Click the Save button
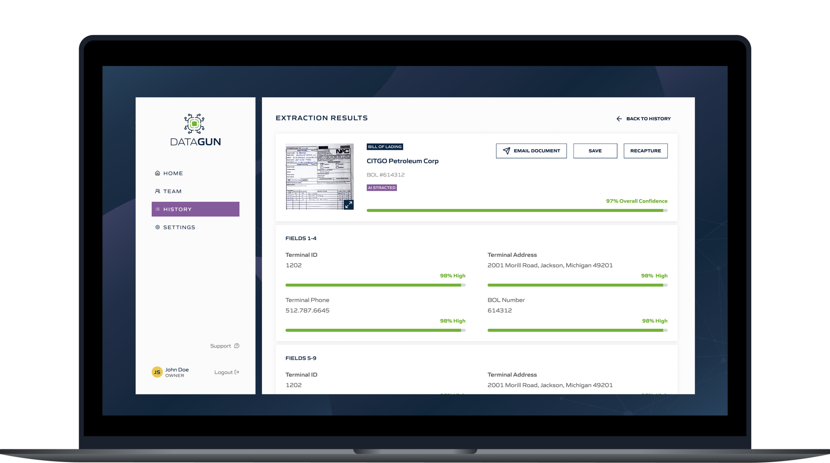The image size is (830, 463). [595, 151]
